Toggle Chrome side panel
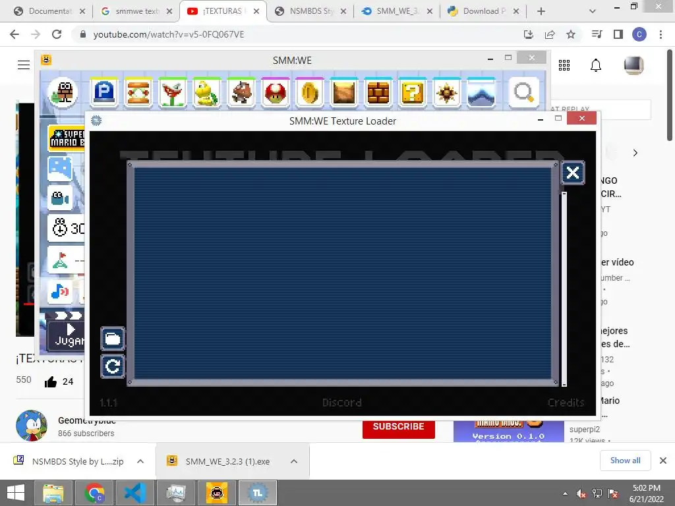Image resolution: width=675 pixels, height=506 pixels. pyautogui.click(x=618, y=34)
